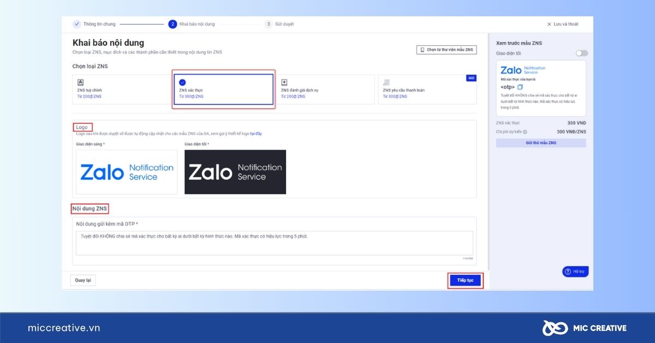Jump to the Gửi duyệt step
The image size is (655, 343).
(x=279, y=24)
